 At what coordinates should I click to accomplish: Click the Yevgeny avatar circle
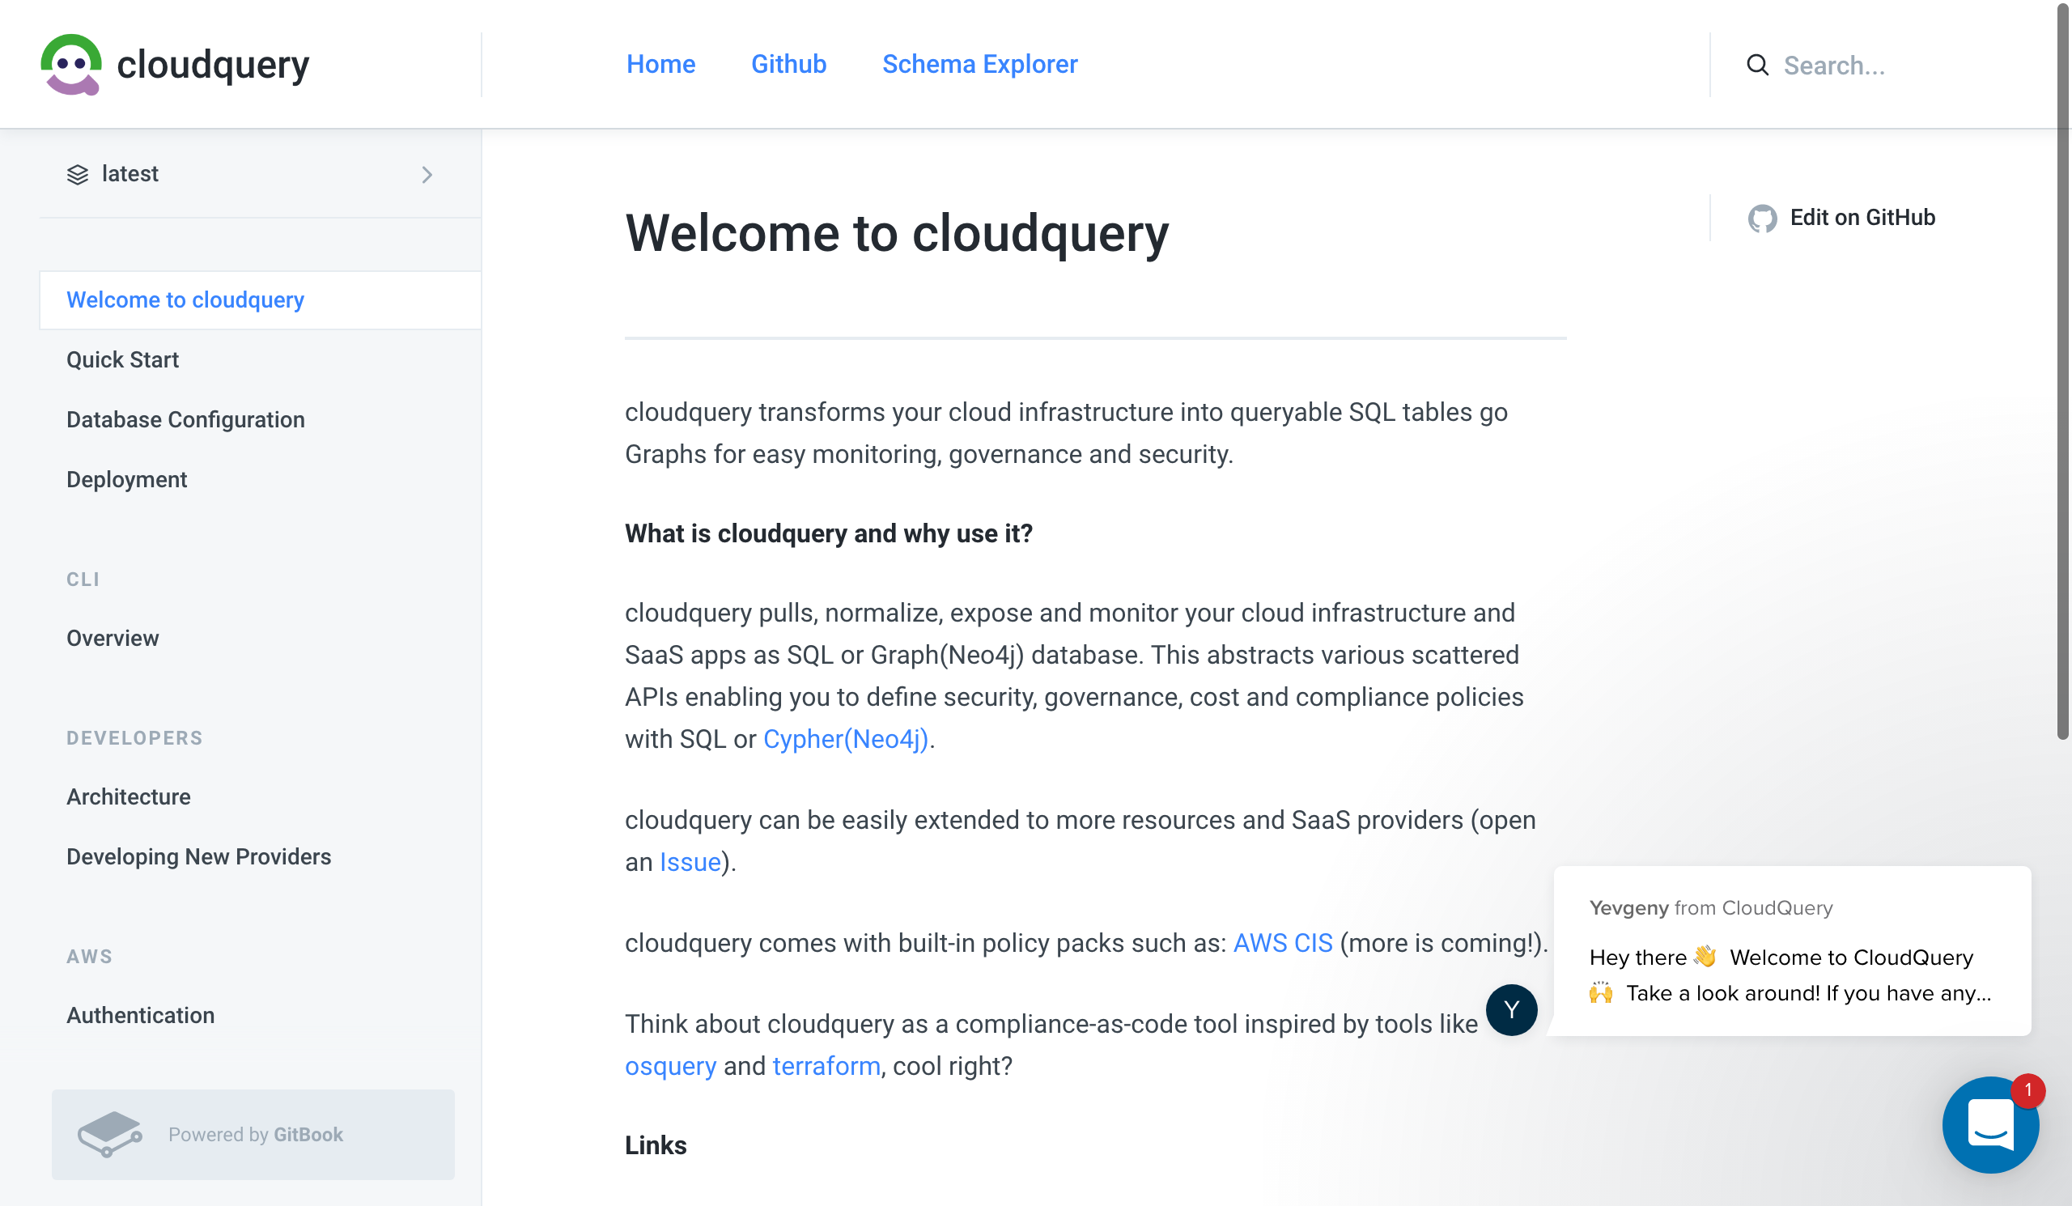click(x=1511, y=1009)
